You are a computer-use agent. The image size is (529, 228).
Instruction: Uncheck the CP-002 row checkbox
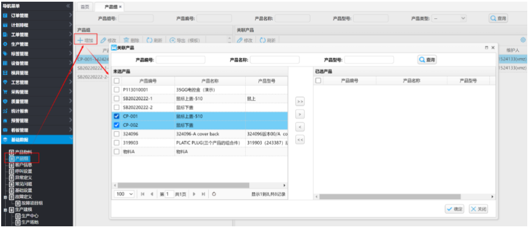[x=116, y=125]
